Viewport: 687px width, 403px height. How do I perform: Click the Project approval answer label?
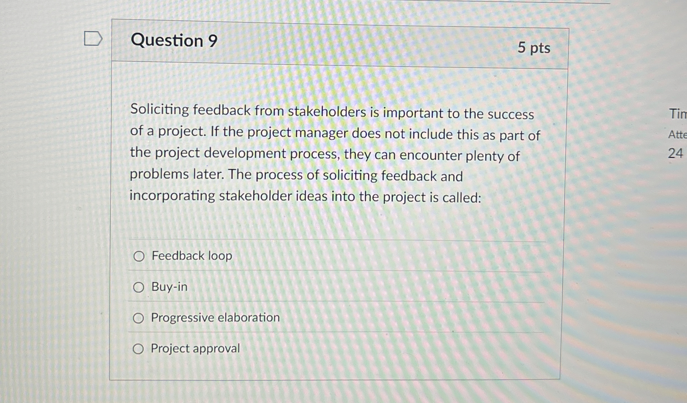pyautogui.click(x=195, y=349)
